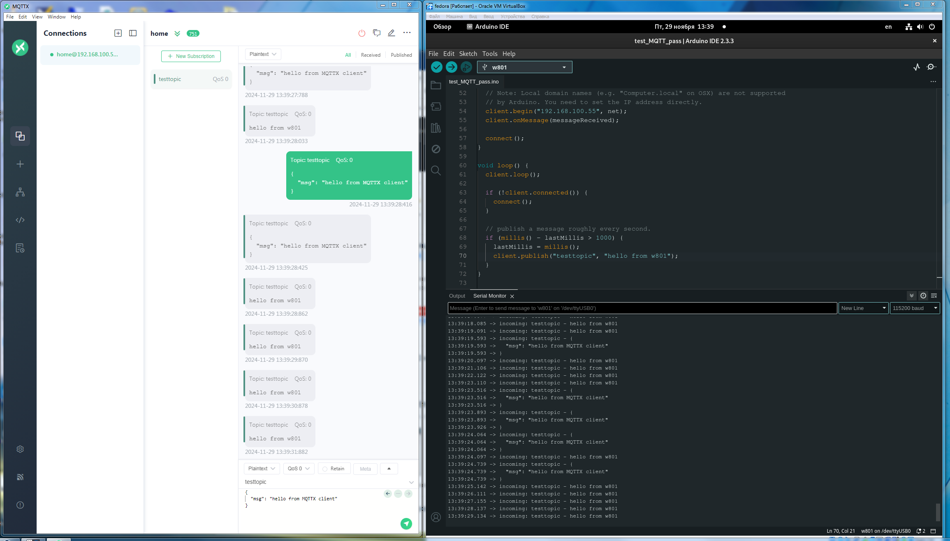Click the Upload arrow in Arduino IDE

[x=451, y=67]
